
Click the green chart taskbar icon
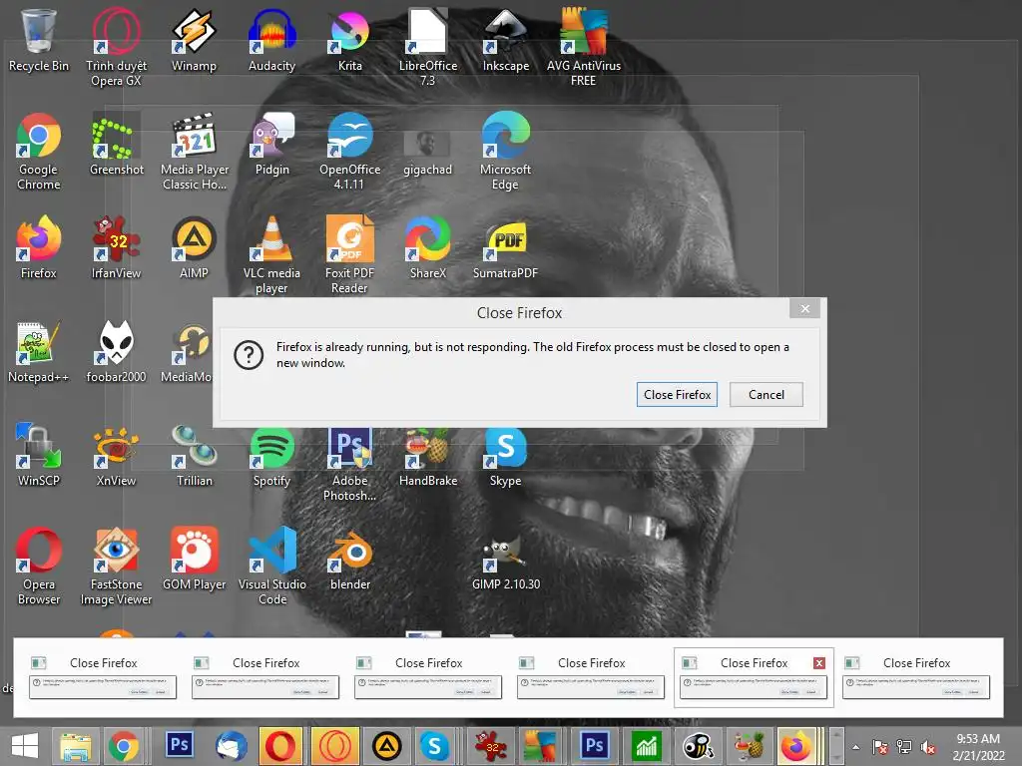coord(646,746)
